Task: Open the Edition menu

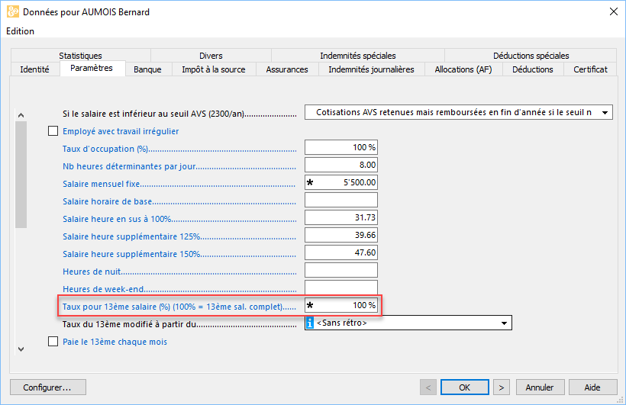Action: (20, 31)
